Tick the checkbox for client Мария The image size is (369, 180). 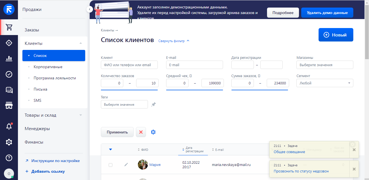click(110, 165)
